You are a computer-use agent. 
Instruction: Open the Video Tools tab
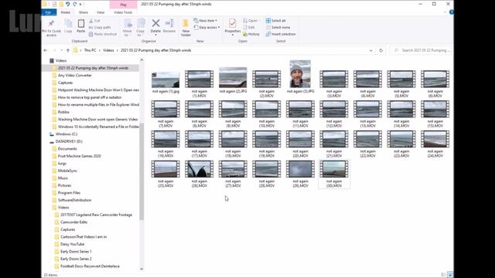[123, 12]
